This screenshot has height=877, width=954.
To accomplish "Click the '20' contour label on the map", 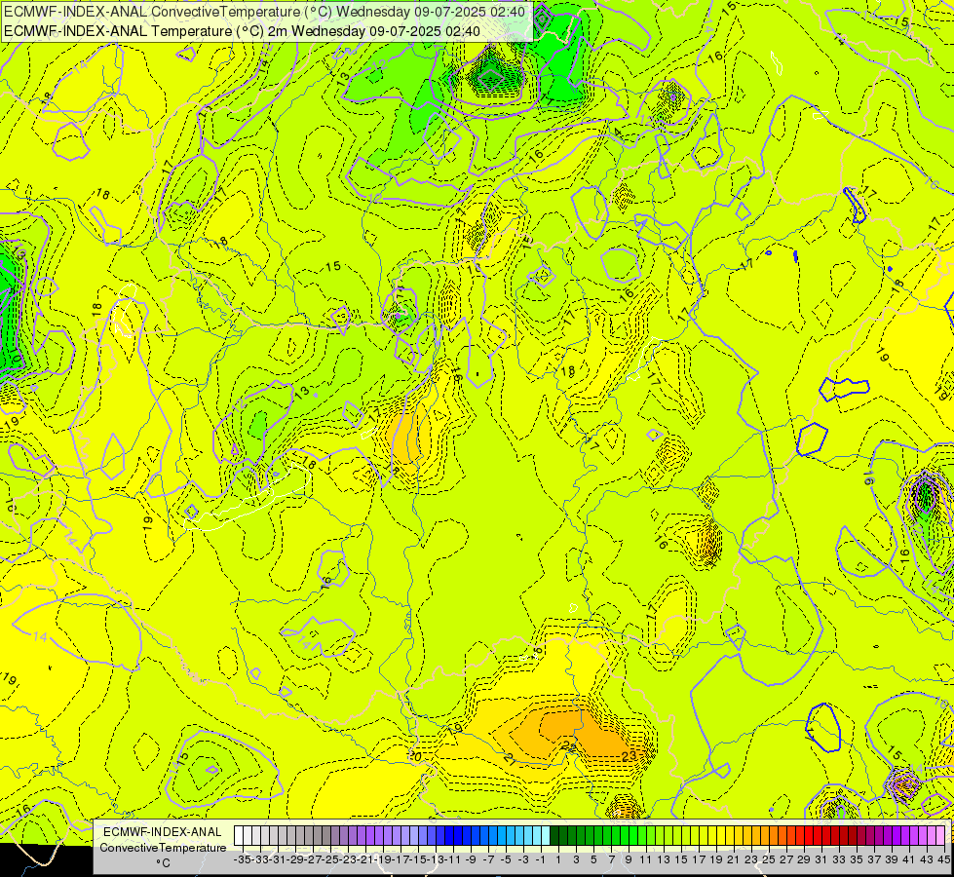I will (x=415, y=756).
